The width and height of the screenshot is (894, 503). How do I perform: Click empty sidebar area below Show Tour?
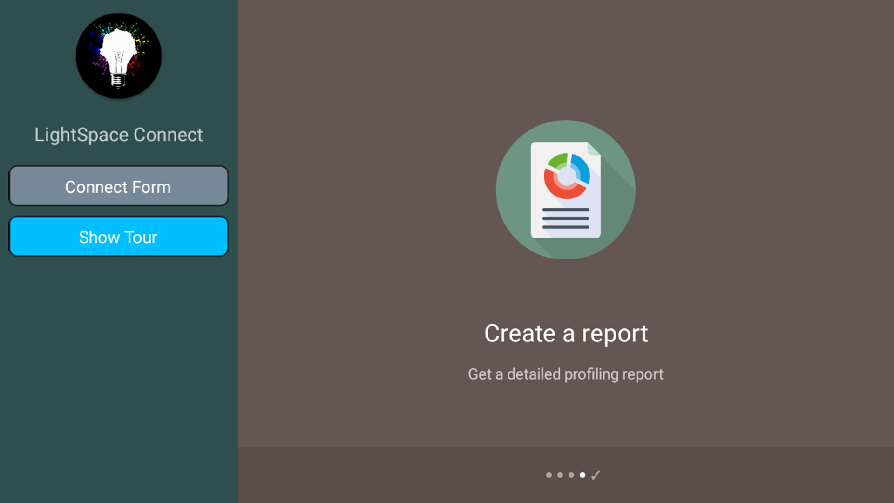118,373
